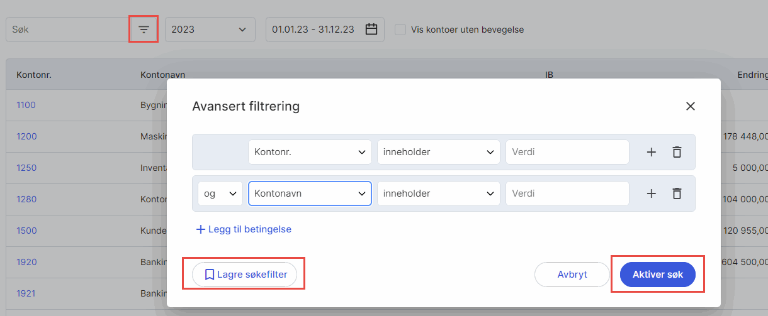
Task: Expand the 2023 year dropdown
Action: click(x=210, y=30)
